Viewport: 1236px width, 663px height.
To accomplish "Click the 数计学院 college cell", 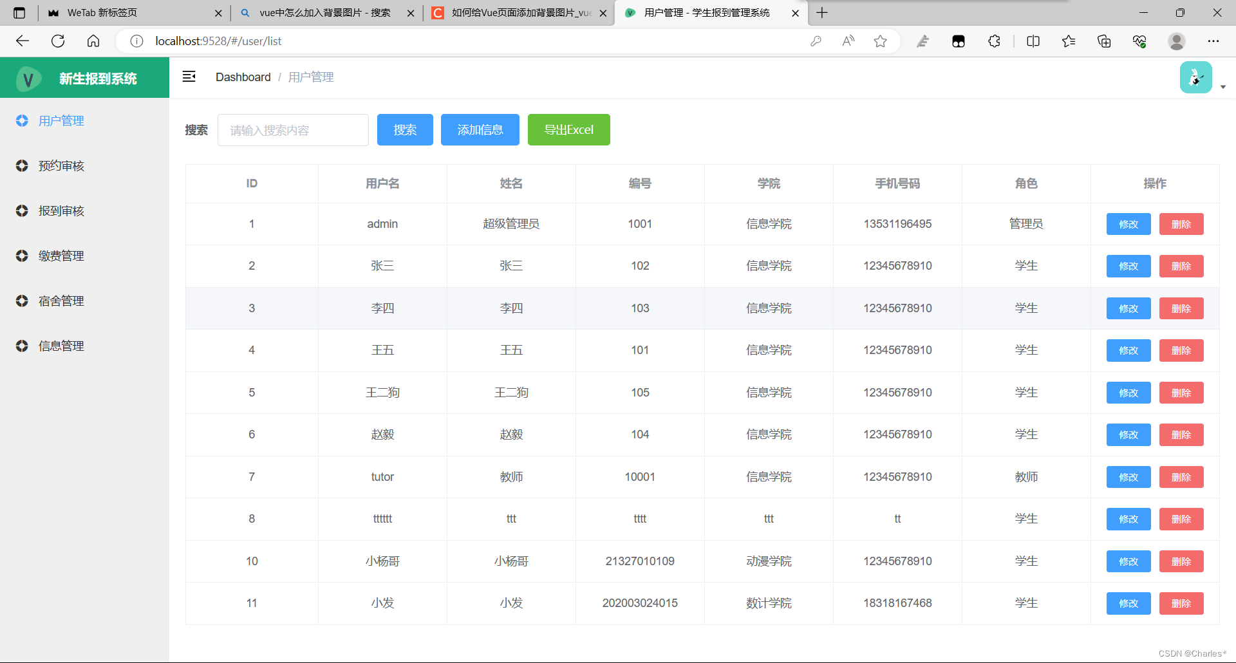I will [769, 603].
